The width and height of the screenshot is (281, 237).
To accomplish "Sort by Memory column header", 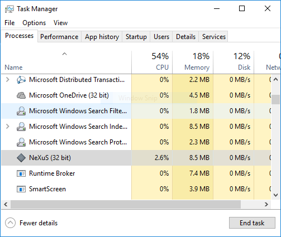I will 193,62.
